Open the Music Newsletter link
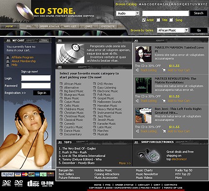This screenshot has height=191, width=209. [147, 174]
